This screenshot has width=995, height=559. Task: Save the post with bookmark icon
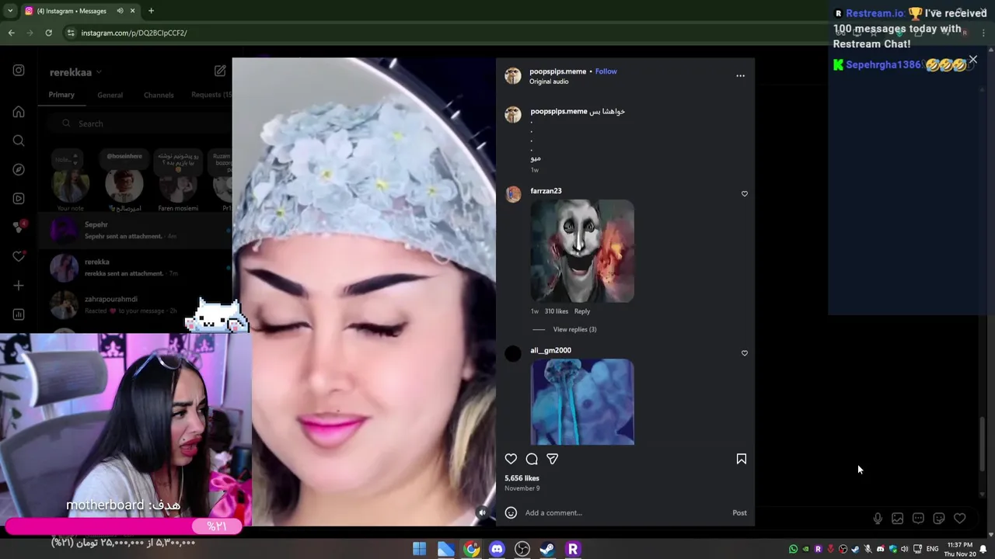742,459
